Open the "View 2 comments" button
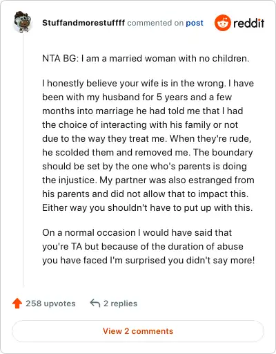 [138, 331]
